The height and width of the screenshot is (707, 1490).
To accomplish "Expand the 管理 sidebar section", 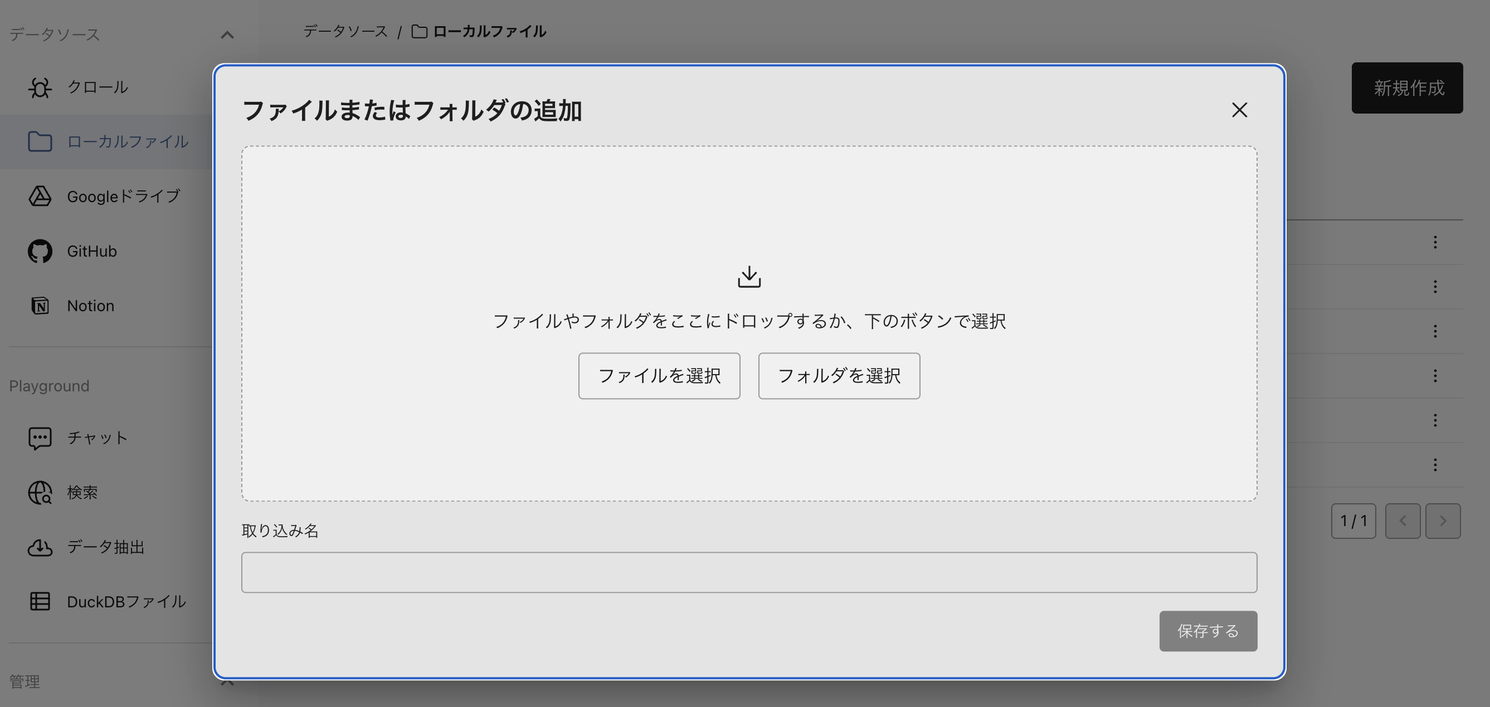I will [x=227, y=682].
